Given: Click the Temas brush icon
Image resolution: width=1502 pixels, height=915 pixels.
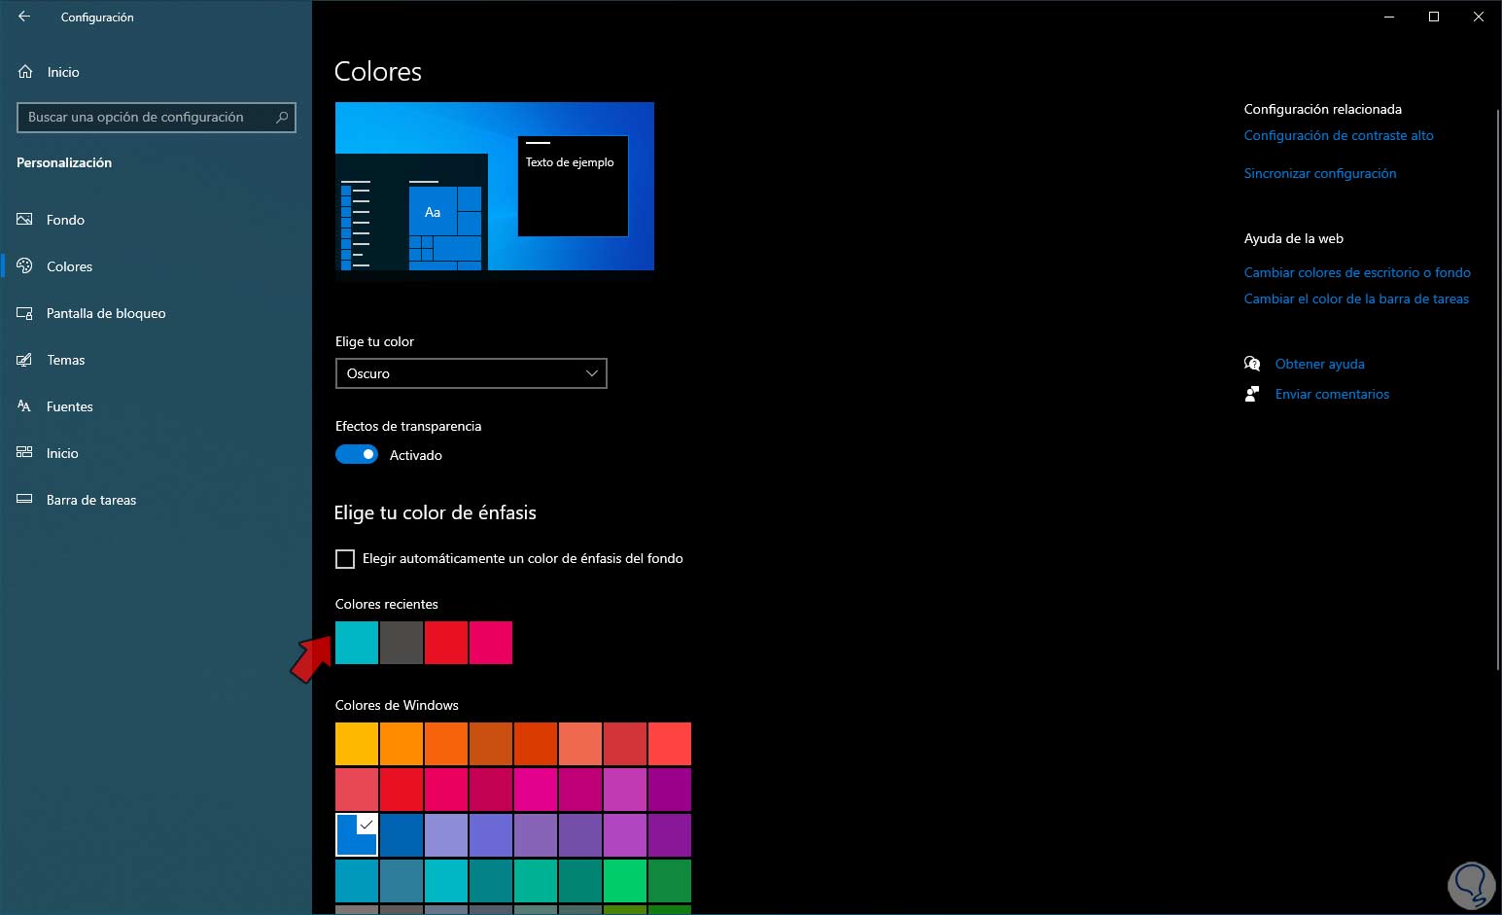Looking at the screenshot, I should coord(25,360).
